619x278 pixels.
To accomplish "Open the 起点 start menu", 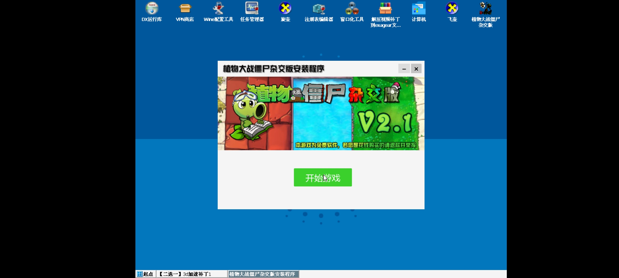I will pos(145,274).
